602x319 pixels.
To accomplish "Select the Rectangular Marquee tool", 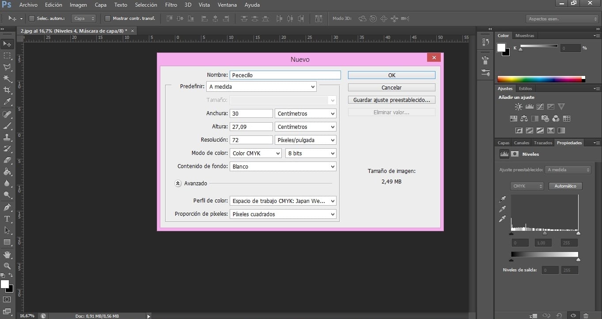I will (7, 56).
